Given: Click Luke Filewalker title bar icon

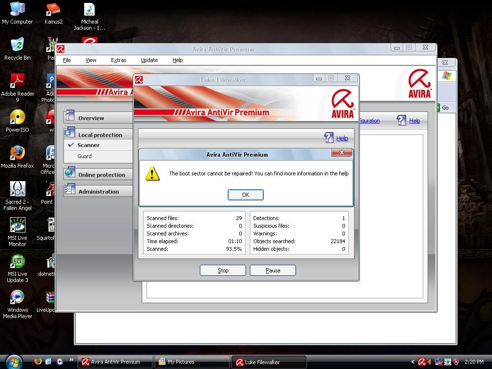Looking at the screenshot, I should [x=139, y=80].
